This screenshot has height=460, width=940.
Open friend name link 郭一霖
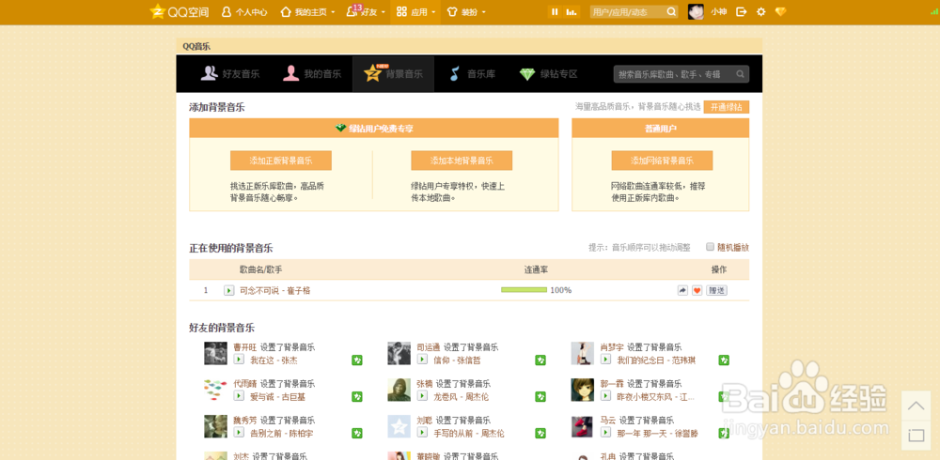coord(612,384)
